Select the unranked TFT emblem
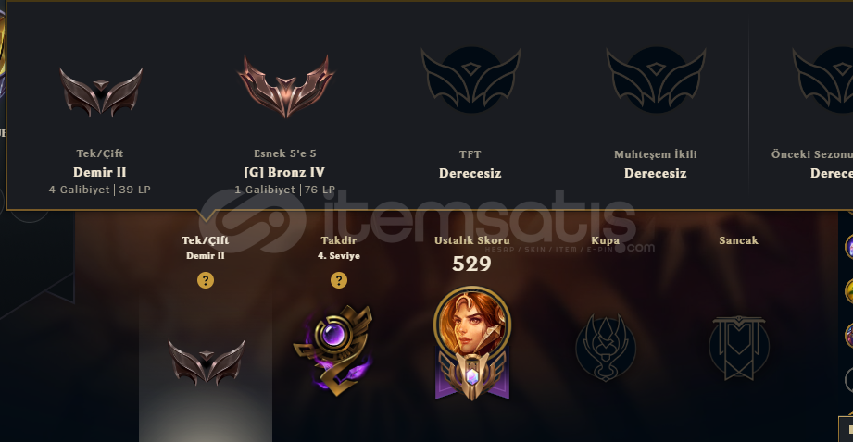853x442 pixels. [470, 80]
